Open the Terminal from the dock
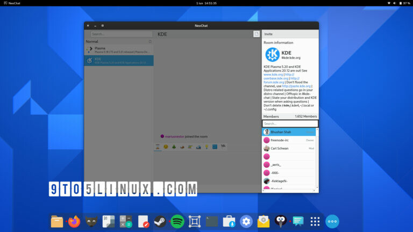The height and width of the screenshot is (232, 413). pos(212,221)
